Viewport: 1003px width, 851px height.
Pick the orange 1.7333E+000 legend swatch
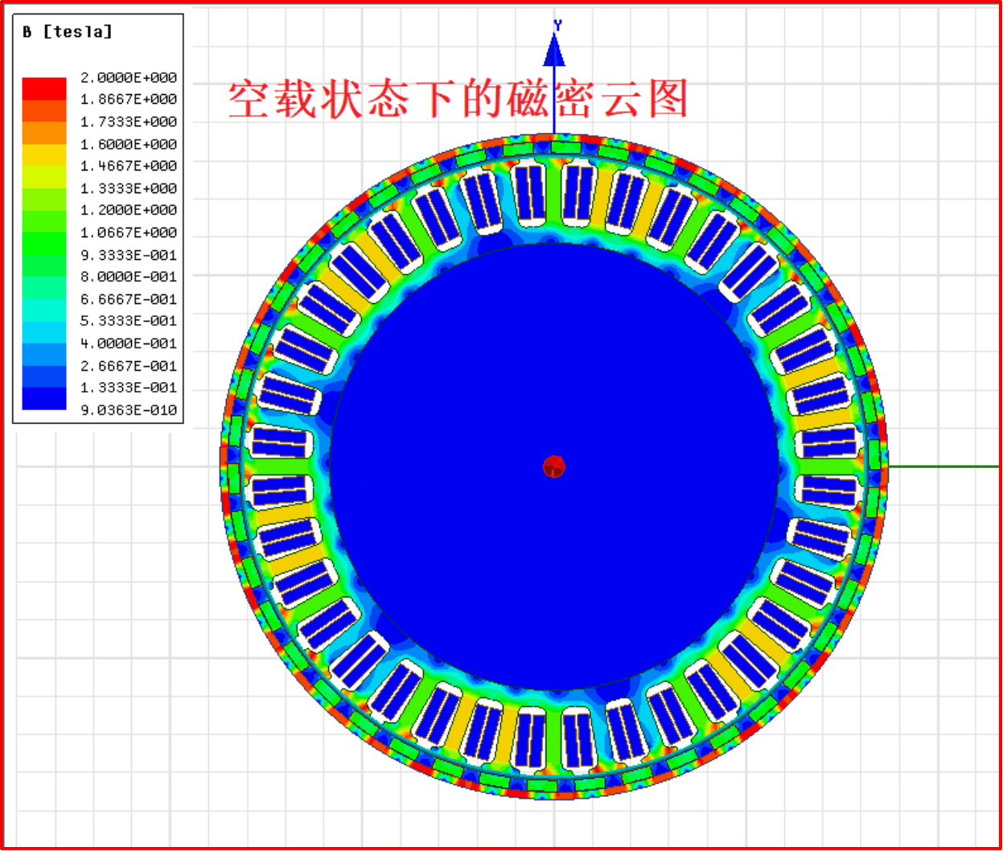[x=44, y=132]
